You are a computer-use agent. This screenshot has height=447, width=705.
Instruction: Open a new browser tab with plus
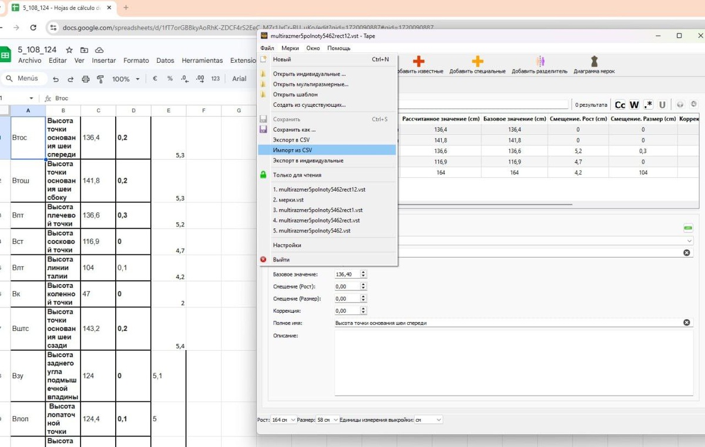pyautogui.click(x=126, y=8)
